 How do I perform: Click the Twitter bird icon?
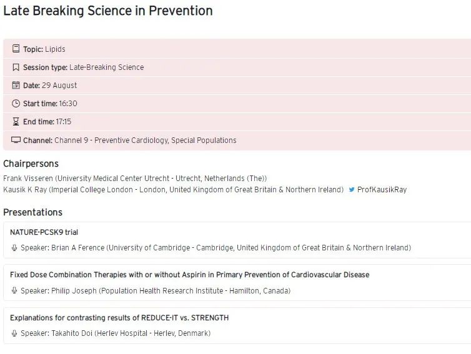coord(352,190)
